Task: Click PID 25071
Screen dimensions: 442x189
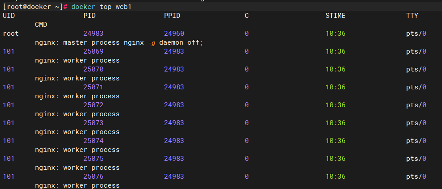Action: pyautogui.click(x=93, y=87)
